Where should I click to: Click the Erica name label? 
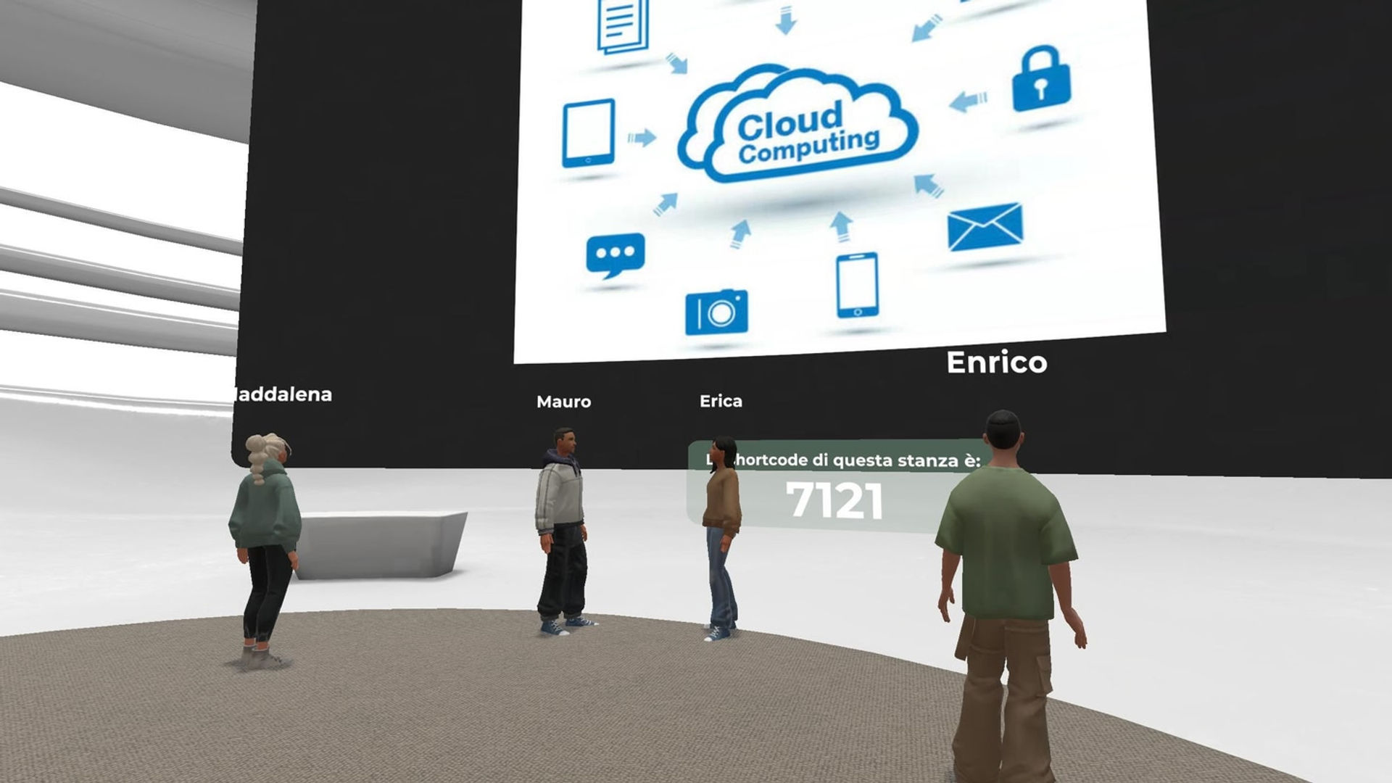pos(721,401)
